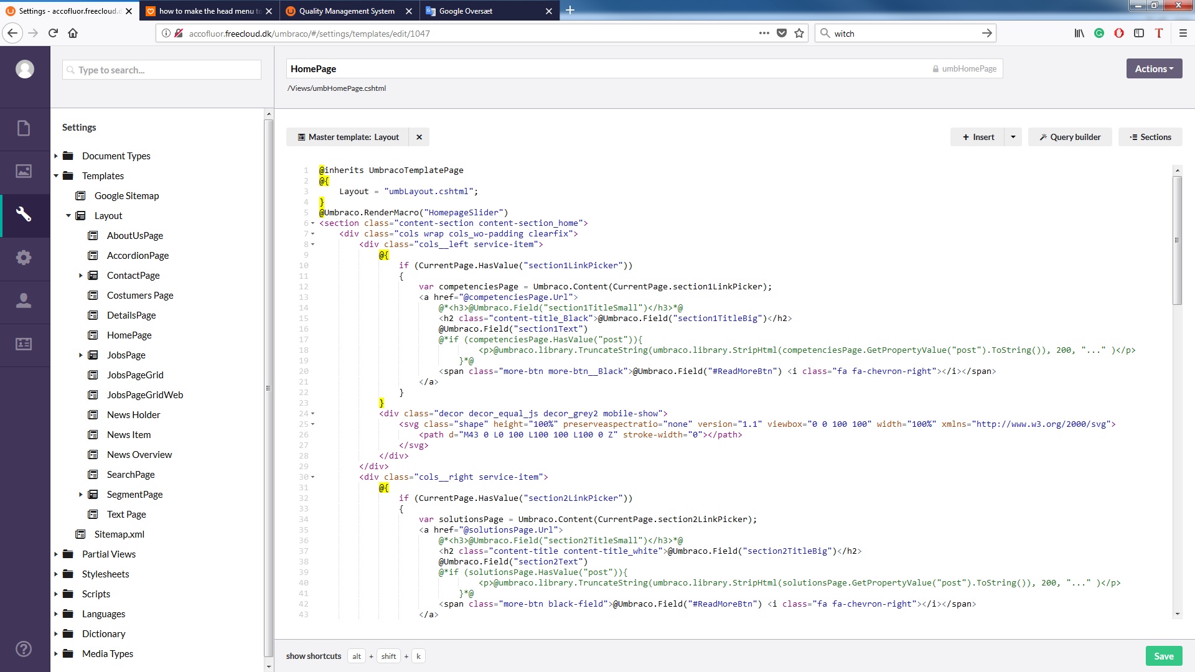This screenshot has height=672, width=1195.
Task: Select the Settings accofluor tab
Action: (70, 11)
